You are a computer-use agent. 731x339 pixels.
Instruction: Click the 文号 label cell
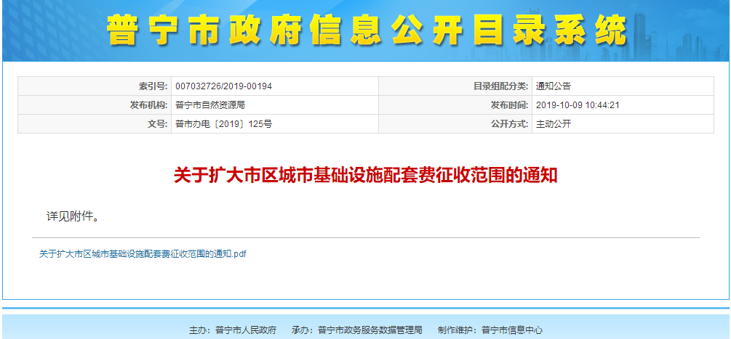(x=95, y=124)
